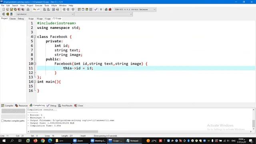Click the Goto Line toolbar icon
The height and width of the screenshot is (144, 256).
57,10
